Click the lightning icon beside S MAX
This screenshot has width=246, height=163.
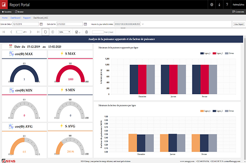62,53
